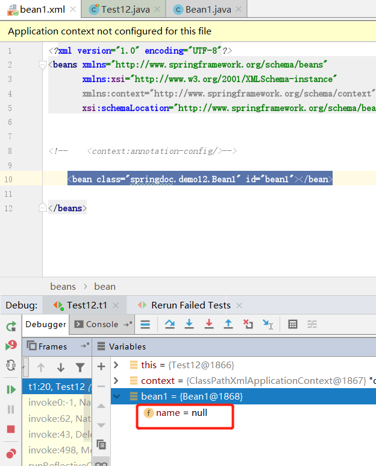Collapse the beans tag fold on line 2
The width and height of the screenshot is (376, 466).
[x=43, y=65]
